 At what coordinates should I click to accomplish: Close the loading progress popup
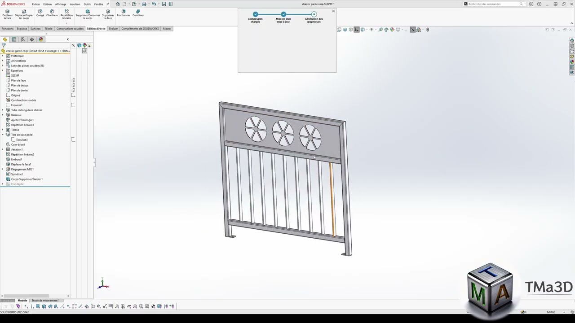click(x=333, y=11)
